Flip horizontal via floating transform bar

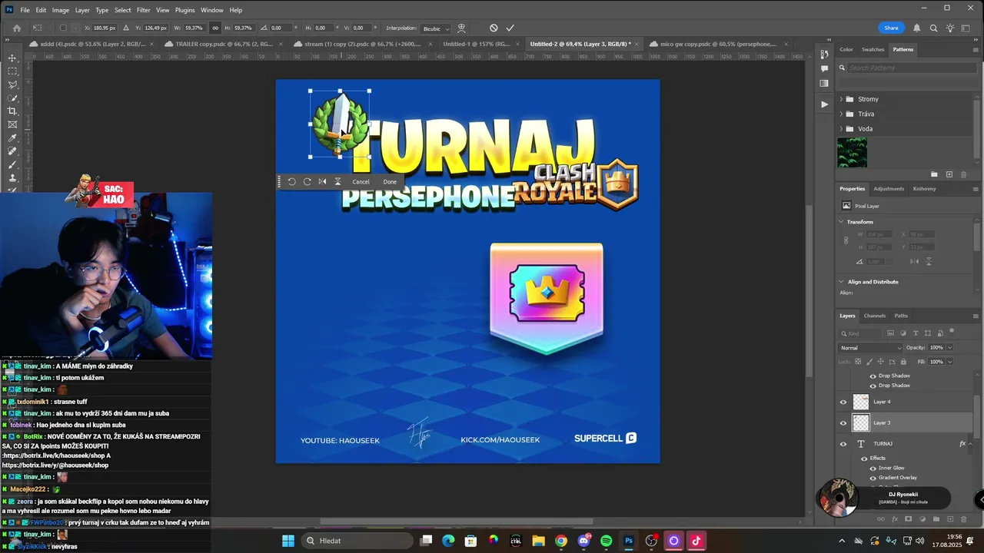click(x=322, y=181)
